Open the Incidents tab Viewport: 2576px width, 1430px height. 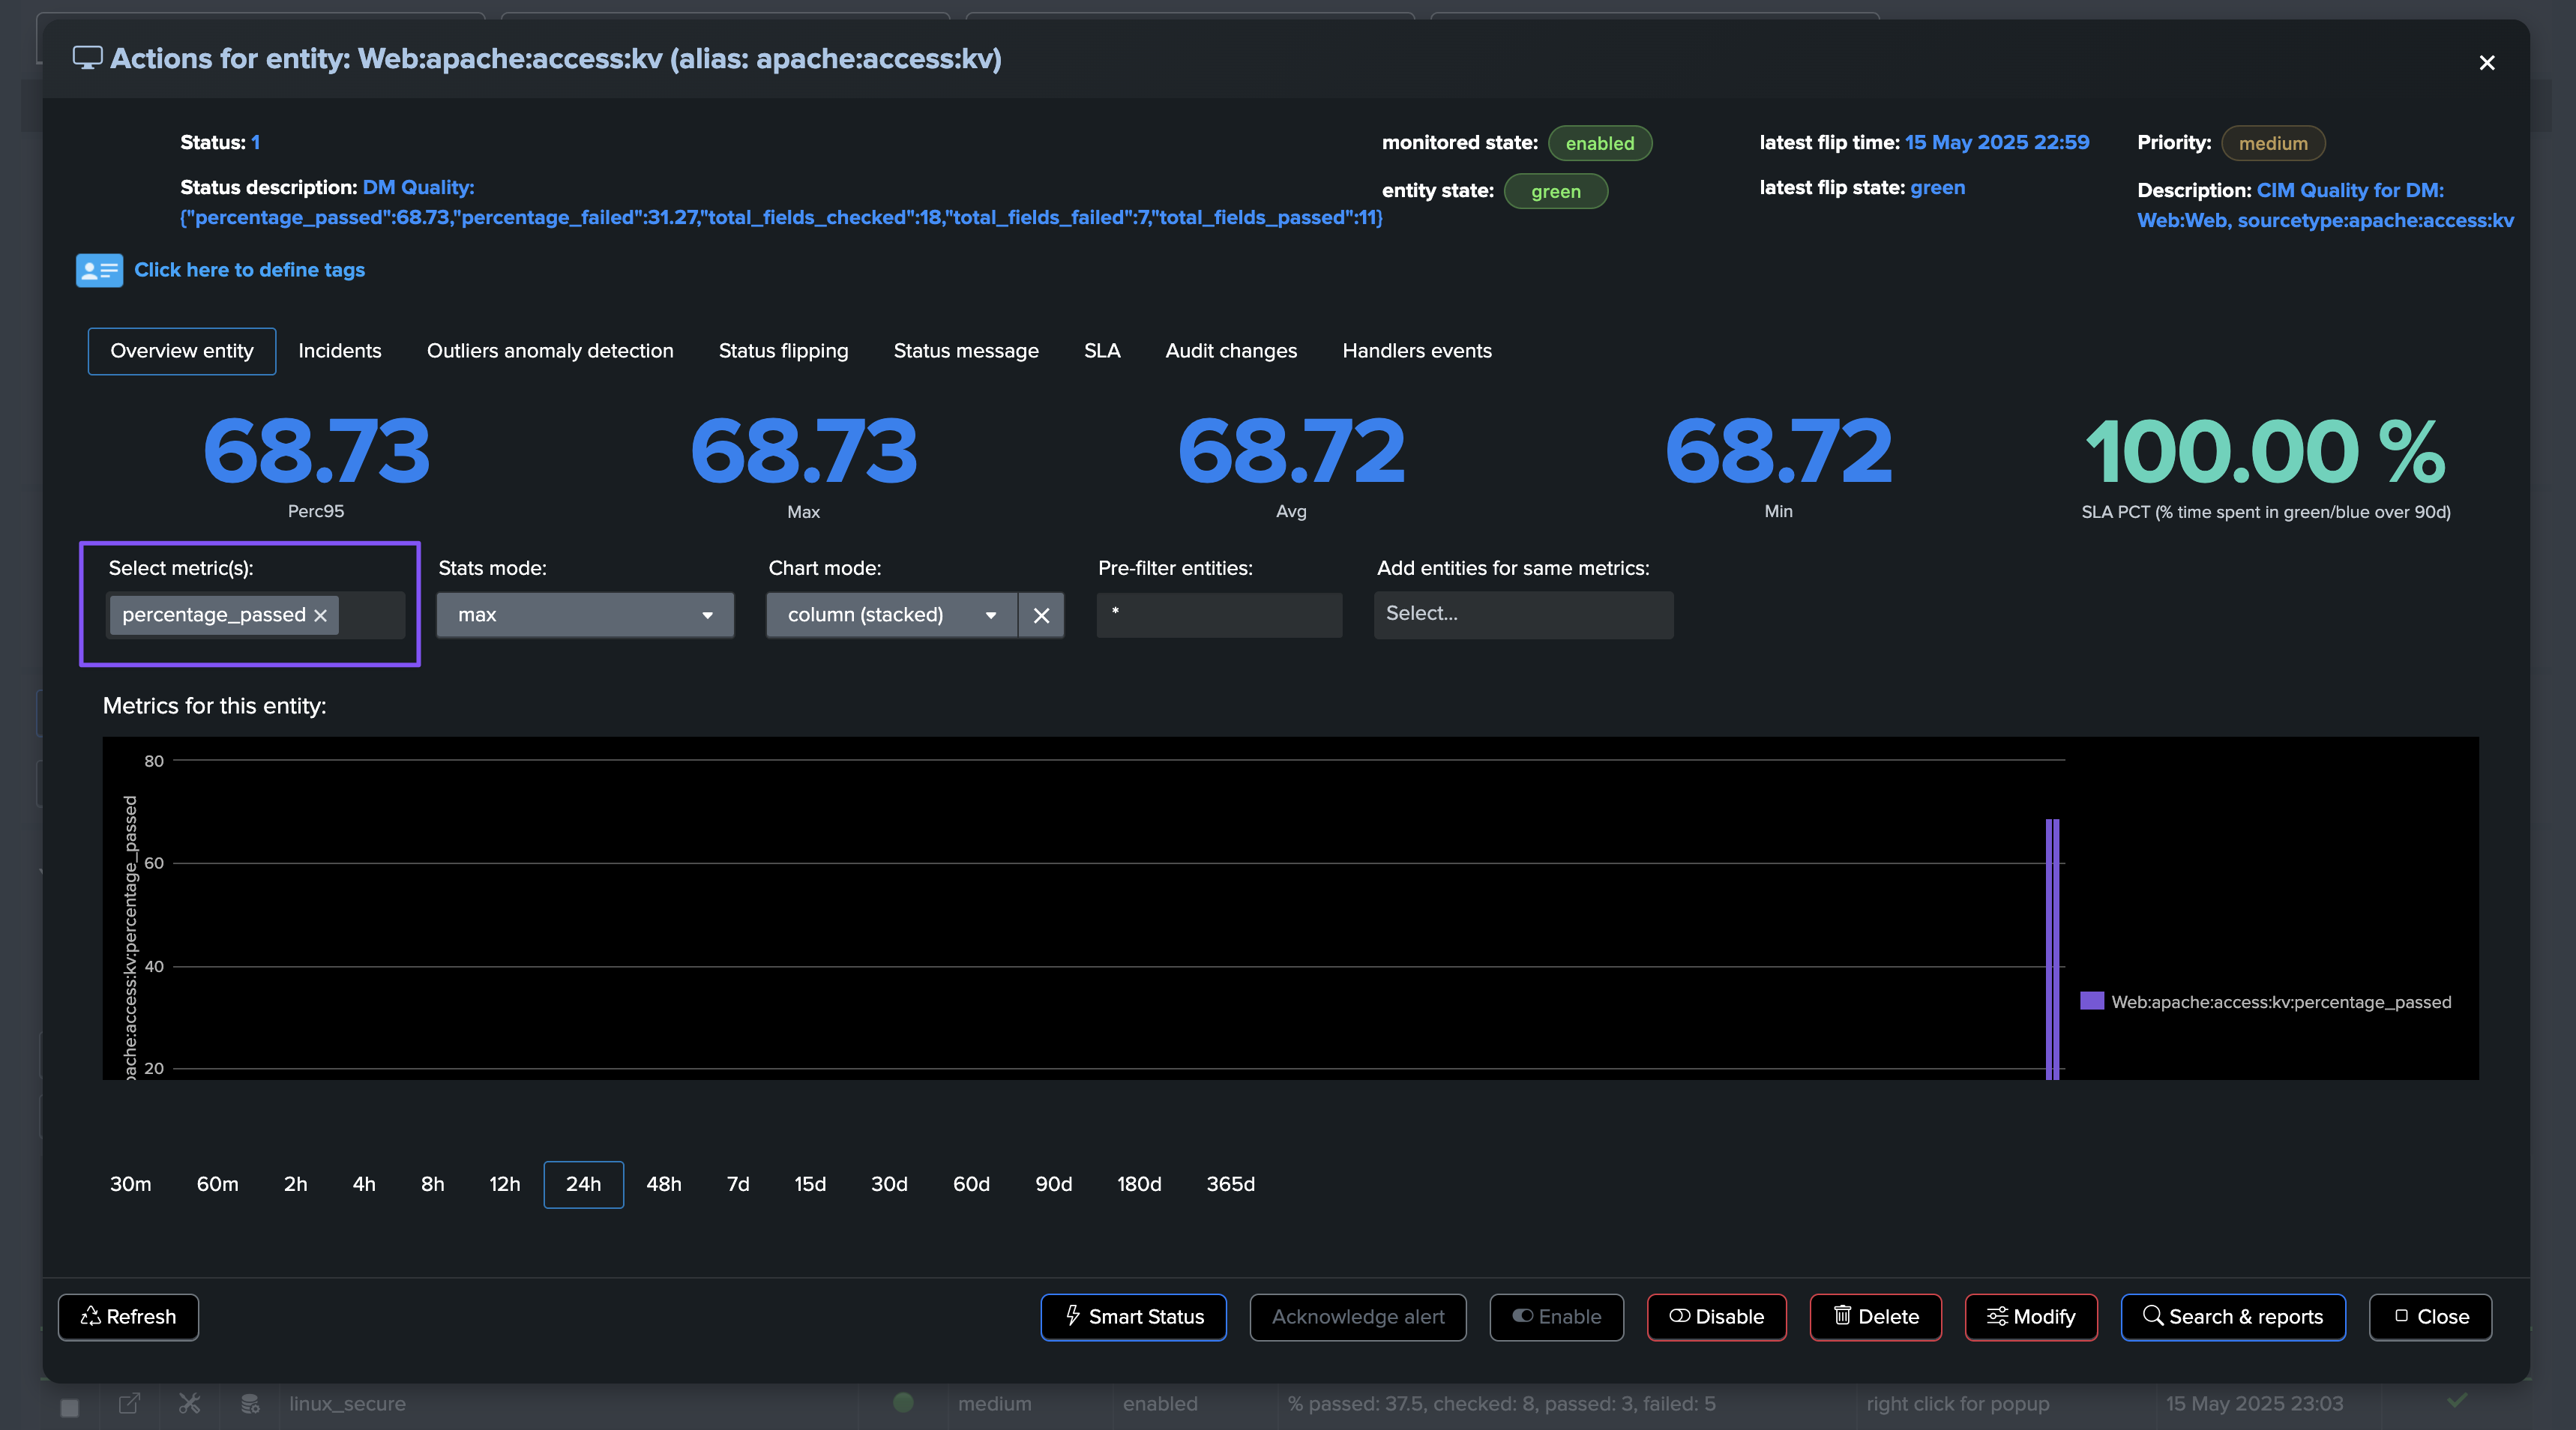[340, 351]
